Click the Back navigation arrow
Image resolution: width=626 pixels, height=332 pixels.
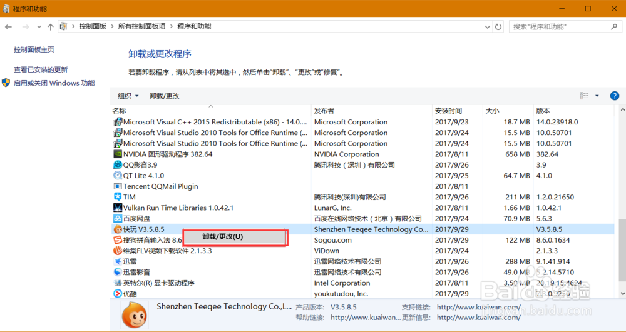click(x=8, y=27)
